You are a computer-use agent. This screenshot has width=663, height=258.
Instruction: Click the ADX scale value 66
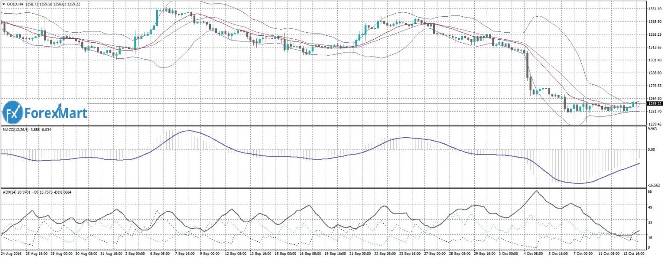pos(650,192)
